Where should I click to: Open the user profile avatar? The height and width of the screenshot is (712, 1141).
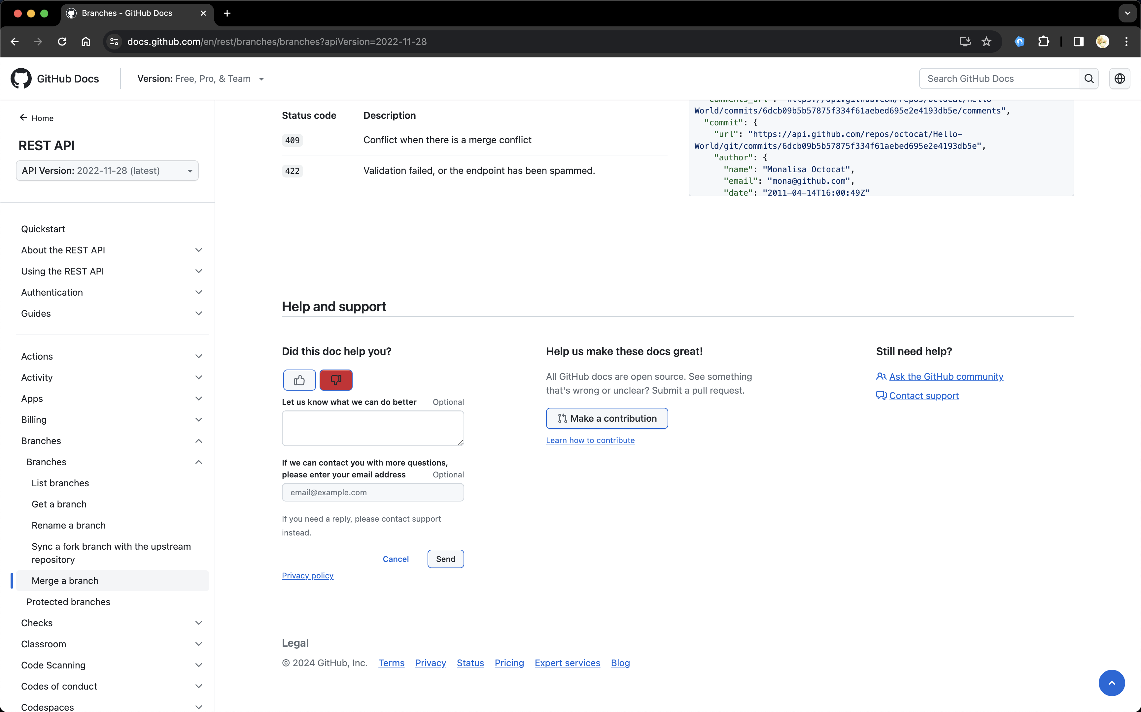click(x=1103, y=42)
